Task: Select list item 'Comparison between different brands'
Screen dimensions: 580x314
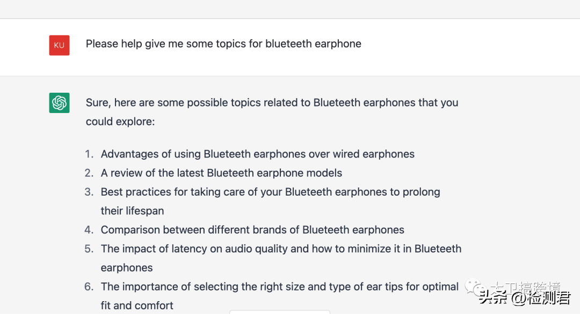Action: pos(252,230)
